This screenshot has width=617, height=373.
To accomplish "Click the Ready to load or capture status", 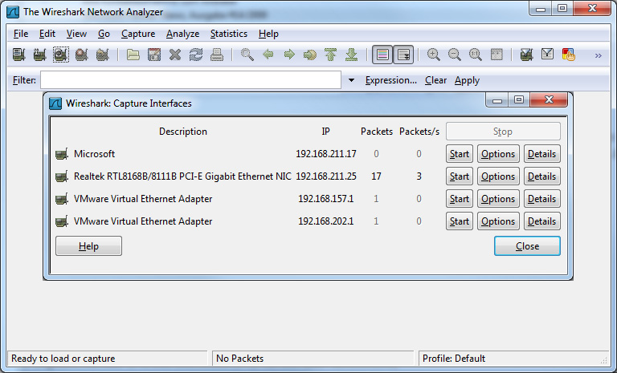I will (x=63, y=359).
